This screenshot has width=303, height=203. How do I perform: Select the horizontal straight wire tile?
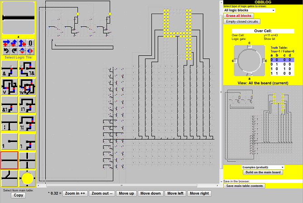(x=10, y=160)
